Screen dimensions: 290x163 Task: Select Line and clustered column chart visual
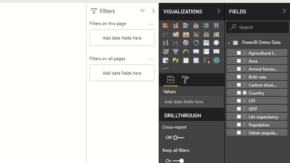206,34
